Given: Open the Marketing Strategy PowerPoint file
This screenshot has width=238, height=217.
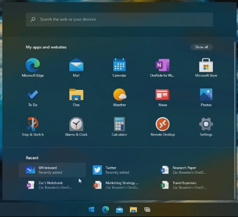Looking at the screenshot, I should tap(116, 185).
